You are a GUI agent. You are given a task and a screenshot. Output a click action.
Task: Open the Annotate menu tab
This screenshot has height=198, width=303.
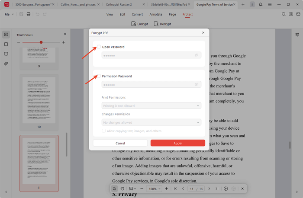click(x=156, y=14)
